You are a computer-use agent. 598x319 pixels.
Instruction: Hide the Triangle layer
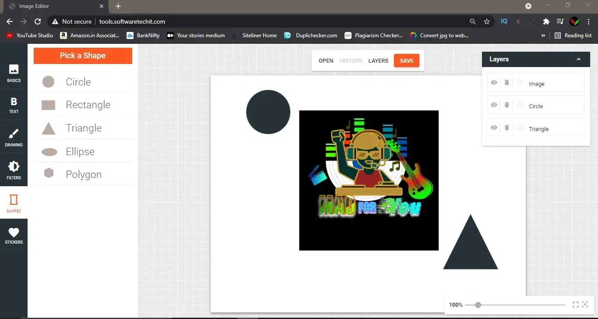point(494,128)
